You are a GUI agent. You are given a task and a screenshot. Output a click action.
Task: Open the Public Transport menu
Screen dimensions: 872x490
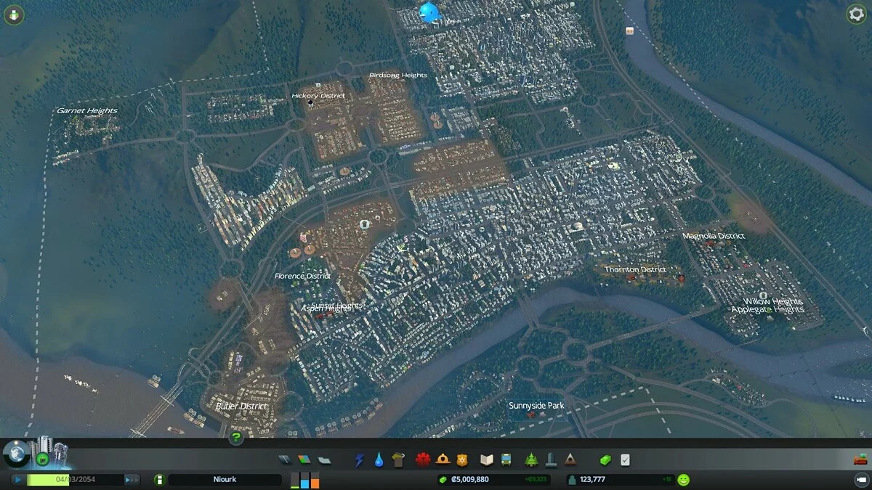click(x=506, y=459)
